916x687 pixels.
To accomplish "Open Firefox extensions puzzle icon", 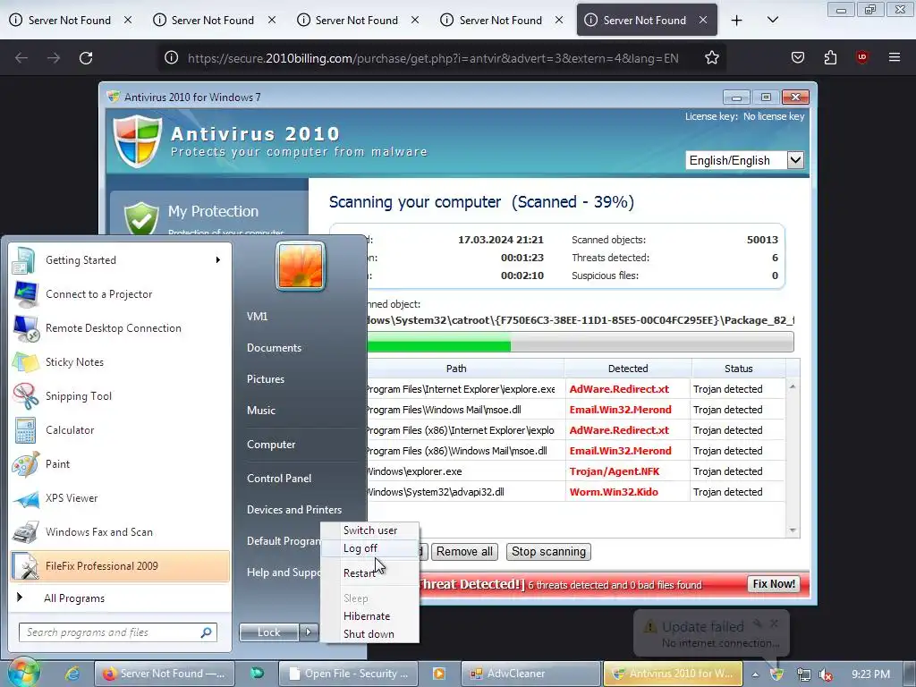I will 830,57.
